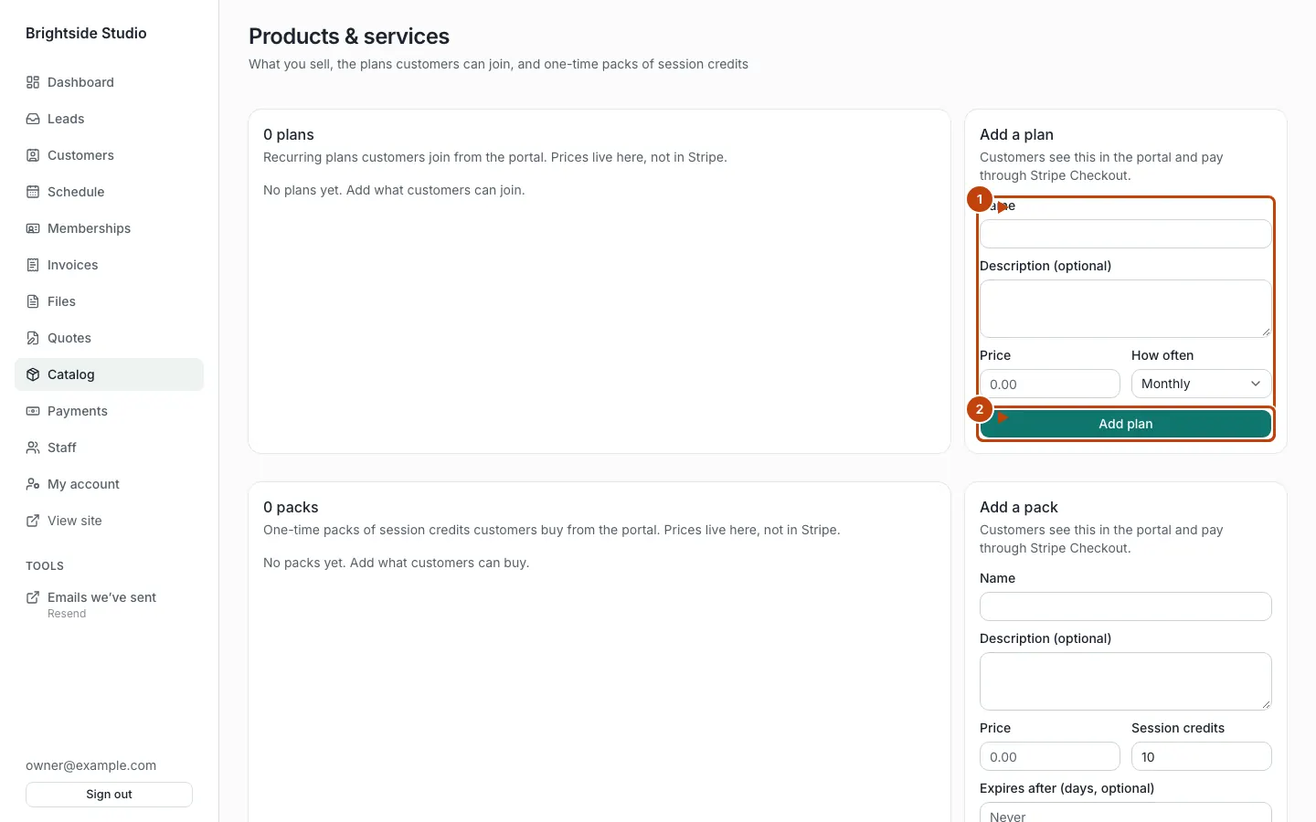Click the Customers contact icon
Screen dimensions: 1316x822
coord(33,155)
